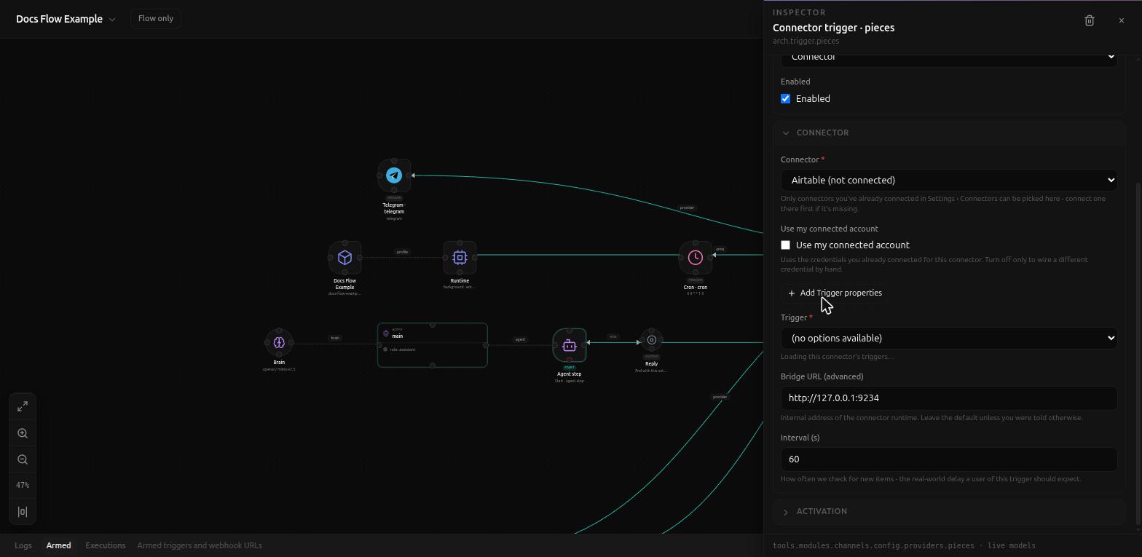This screenshot has width=1142, height=557.
Task: Expand the ACTIVATION section
Action: 950,511
